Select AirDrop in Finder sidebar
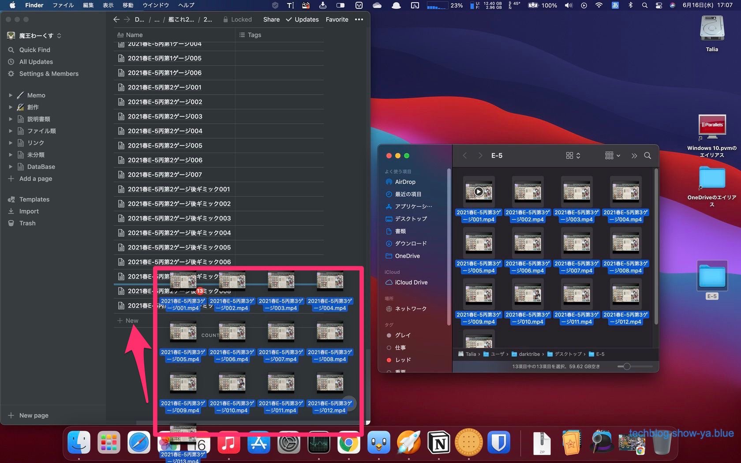The image size is (741, 463). click(405, 182)
